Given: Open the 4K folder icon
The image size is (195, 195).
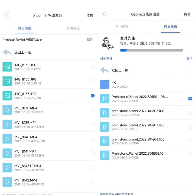Looking at the screenshot, I should [105, 84].
